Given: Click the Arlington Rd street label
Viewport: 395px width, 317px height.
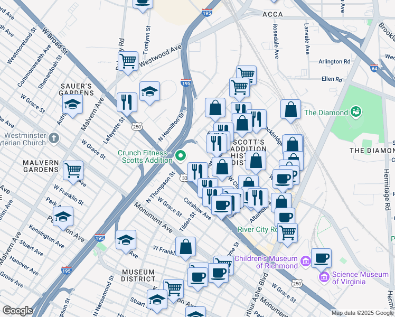Looking at the screenshot, I should (334, 61).
